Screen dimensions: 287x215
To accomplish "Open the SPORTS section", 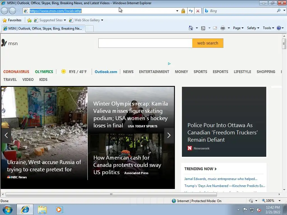I will click(200, 72).
